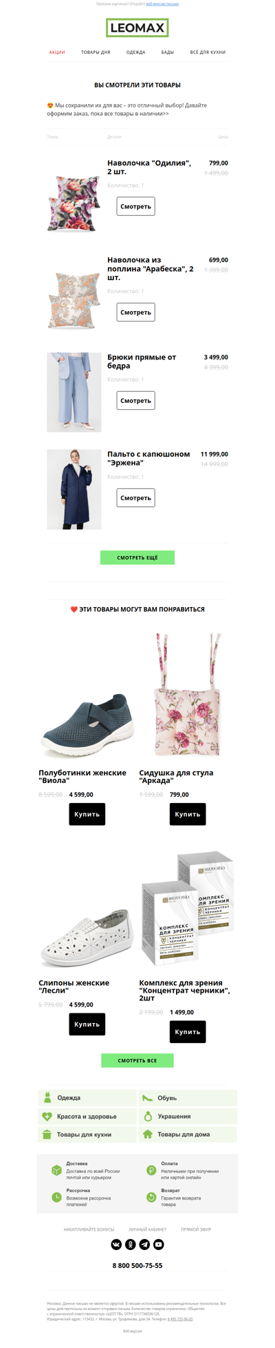This screenshot has height=1348, width=275.
Task: Open Товары для дома category
Action: pos(188,1133)
